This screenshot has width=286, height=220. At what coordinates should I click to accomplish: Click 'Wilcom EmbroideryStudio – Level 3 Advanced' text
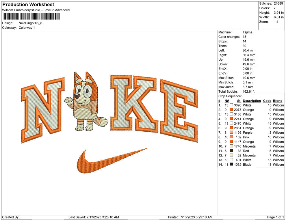coord(36,10)
